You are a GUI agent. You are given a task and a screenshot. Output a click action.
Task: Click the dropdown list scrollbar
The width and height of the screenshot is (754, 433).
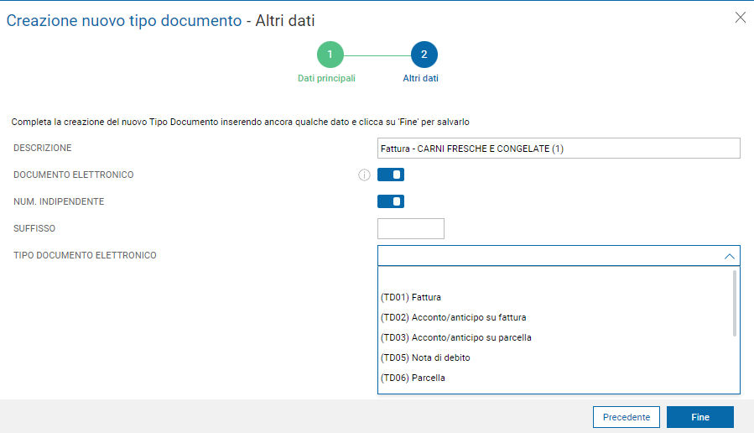tap(734, 303)
